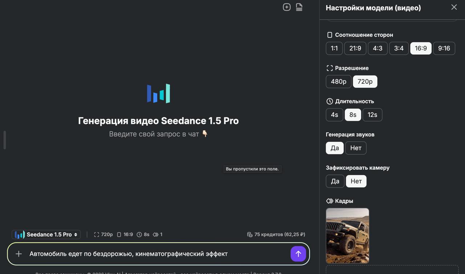The height and width of the screenshot is (274, 465).
Task: Click the 720p resolution indicator in status bar
Action: [104, 234]
